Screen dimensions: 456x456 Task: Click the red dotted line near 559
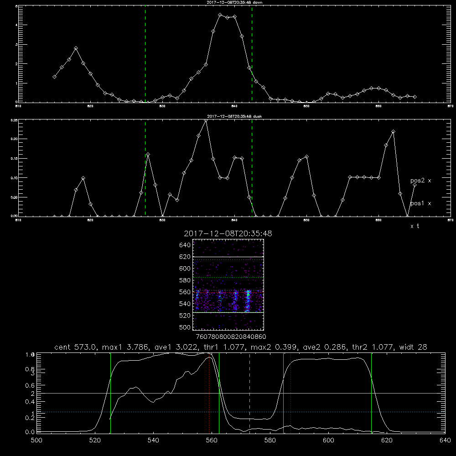coord(209,393)
